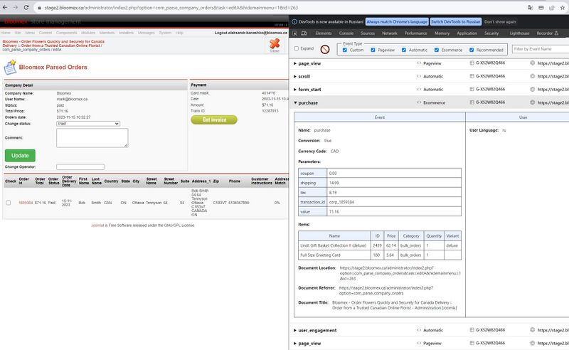Expand the user_engagement event row

[x=295, y=330]
